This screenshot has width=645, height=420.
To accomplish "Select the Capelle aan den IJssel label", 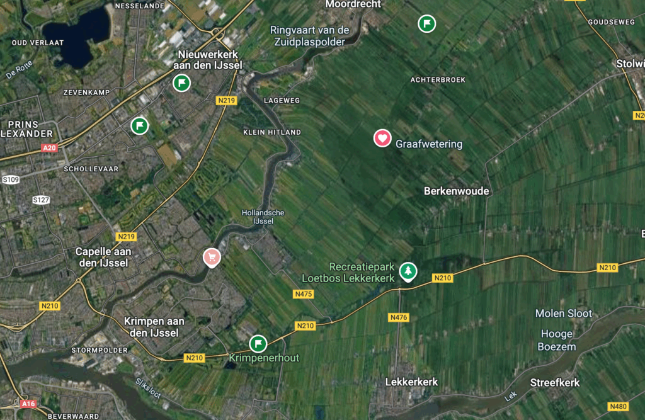I will (103, 257).
